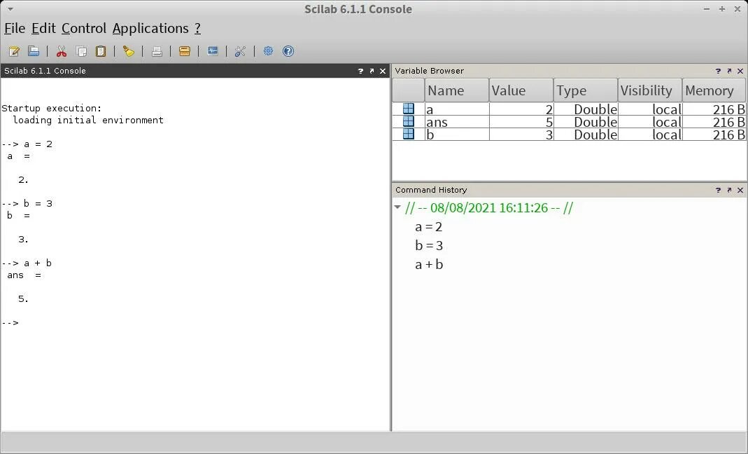This screenshot has width=748, height=454.
Task: Open Scilab preferences tools icon
Action: click(x=240, y=51)
